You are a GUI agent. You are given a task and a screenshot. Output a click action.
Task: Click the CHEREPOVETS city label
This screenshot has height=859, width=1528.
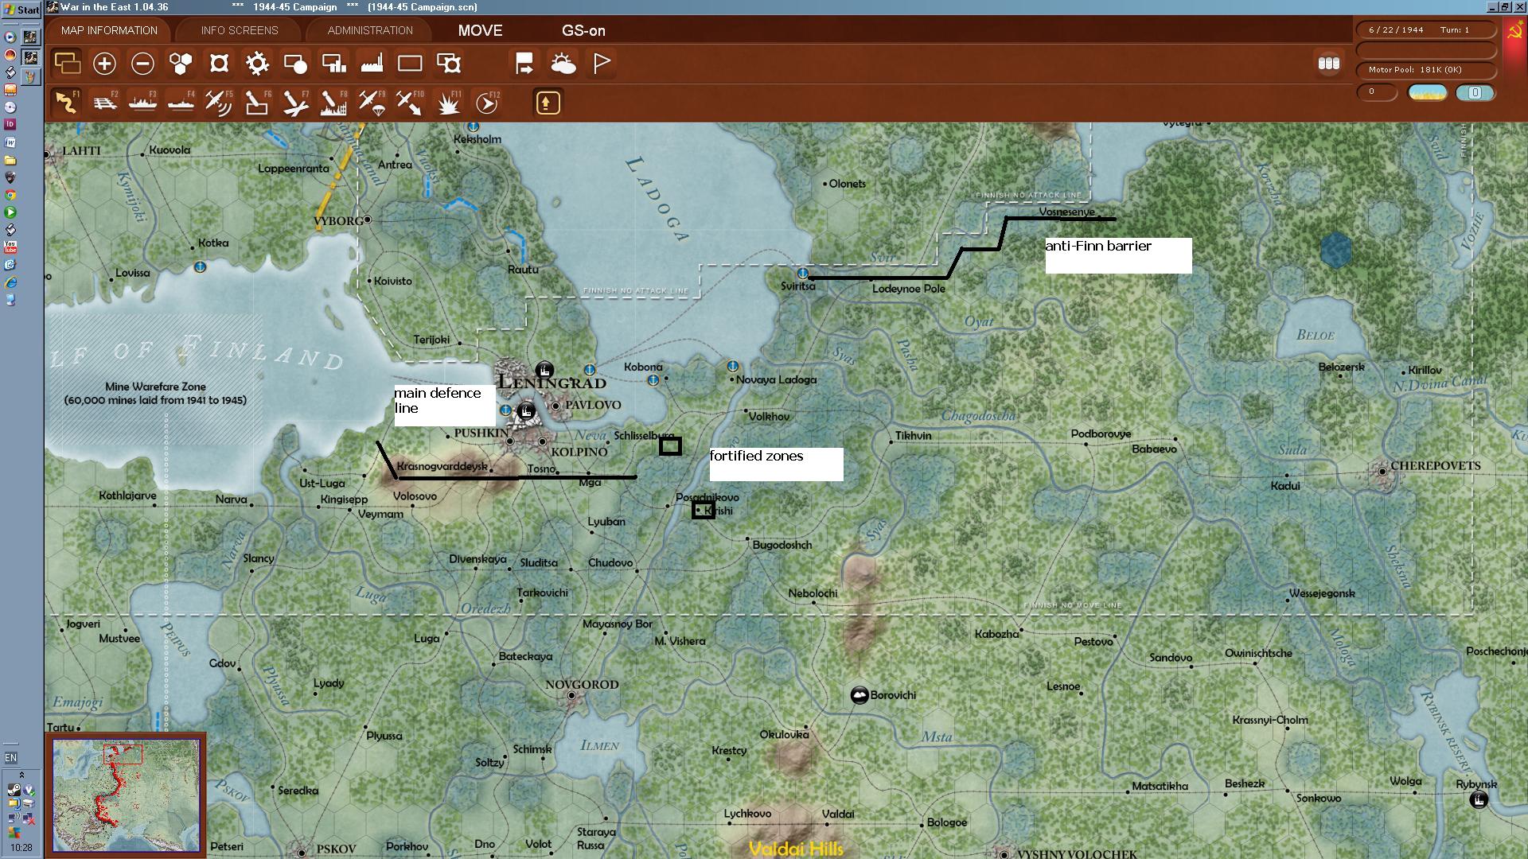coord(1435,465)
